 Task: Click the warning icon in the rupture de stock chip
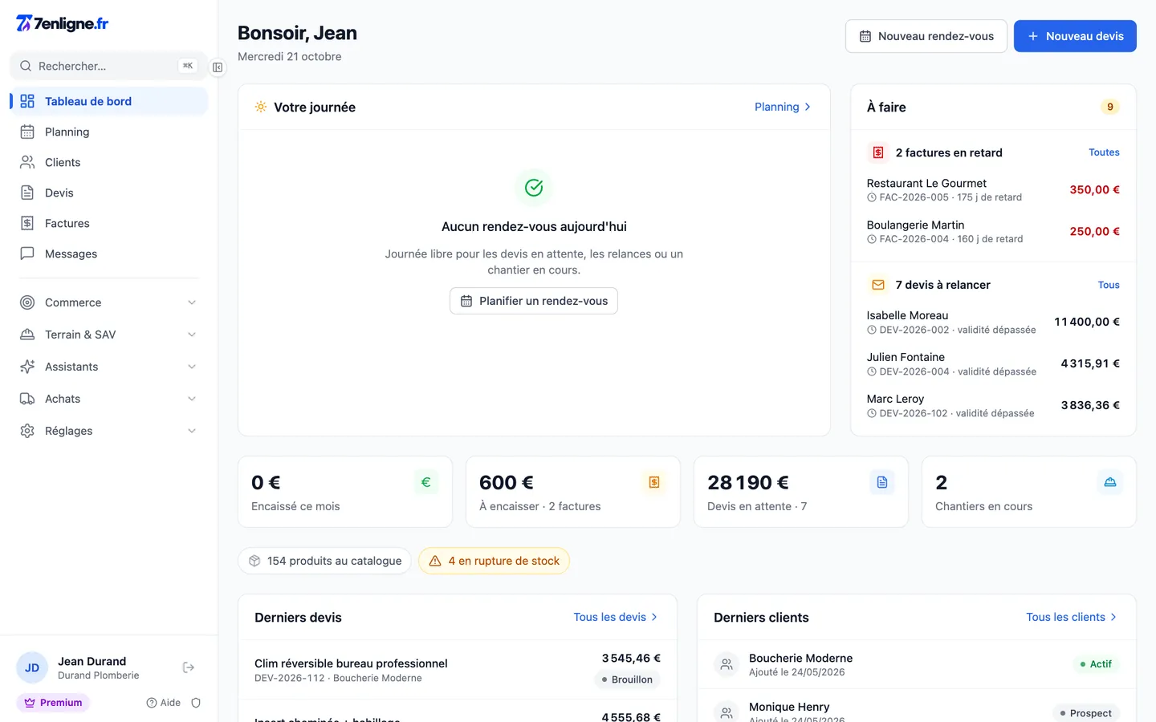435,561
